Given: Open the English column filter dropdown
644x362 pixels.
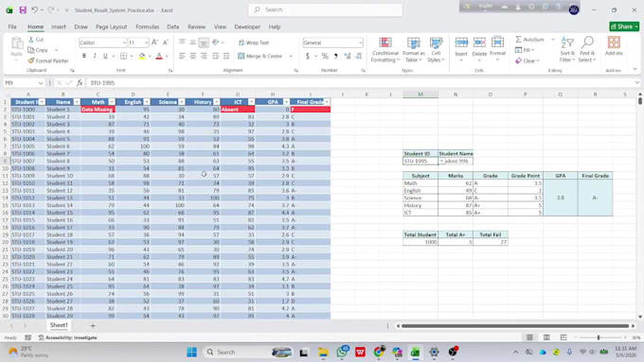Looking at the screenshot, I should tap(147, 102).
